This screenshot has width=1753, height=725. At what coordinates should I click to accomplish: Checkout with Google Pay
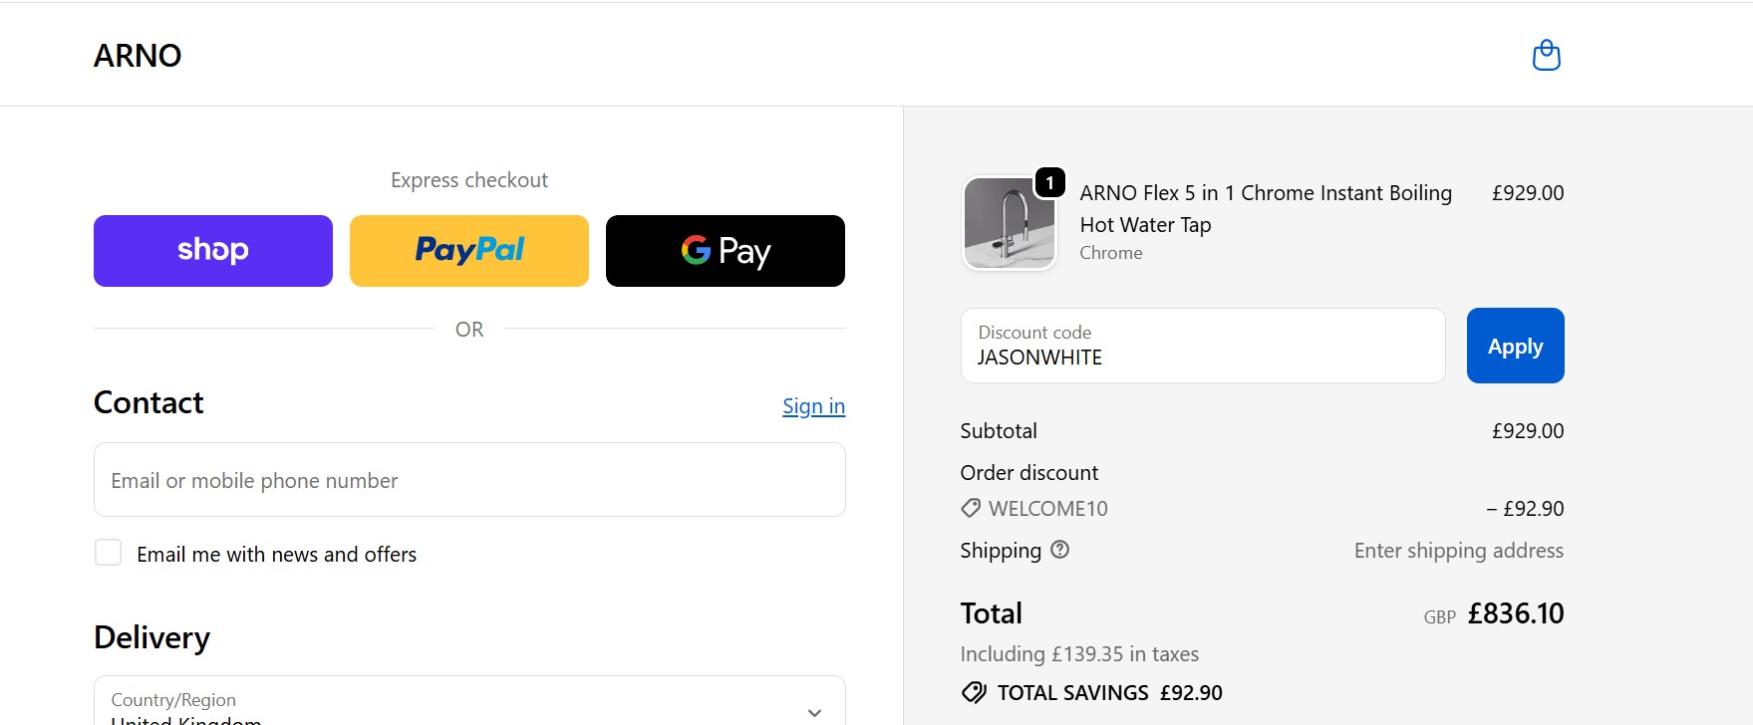[x=725, y=250]
